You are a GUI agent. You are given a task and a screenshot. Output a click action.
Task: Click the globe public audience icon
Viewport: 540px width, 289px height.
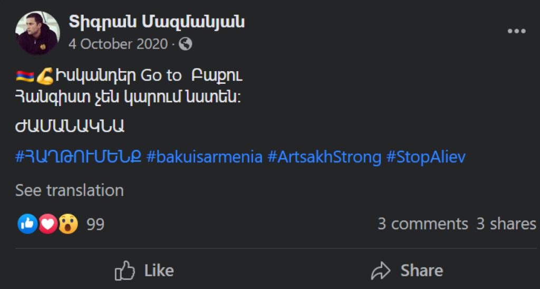point(186,44)
